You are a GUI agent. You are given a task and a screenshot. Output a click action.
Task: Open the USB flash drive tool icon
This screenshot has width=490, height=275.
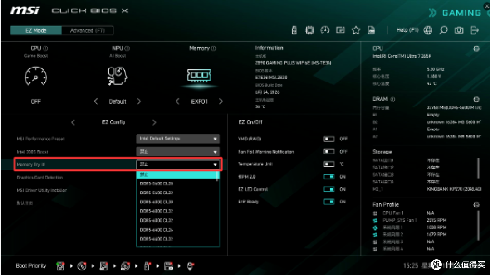(x=294, y=30)
